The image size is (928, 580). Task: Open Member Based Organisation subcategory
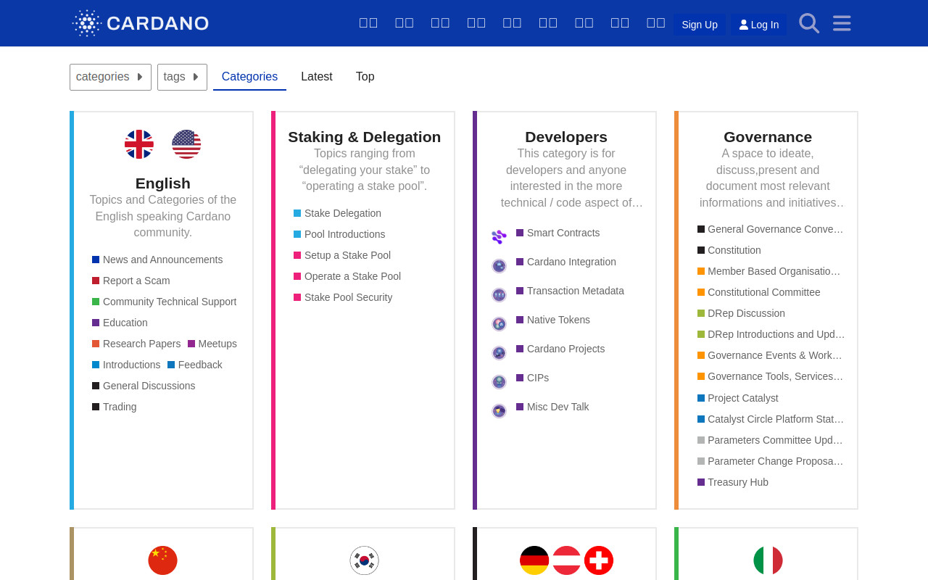(769, 271)
